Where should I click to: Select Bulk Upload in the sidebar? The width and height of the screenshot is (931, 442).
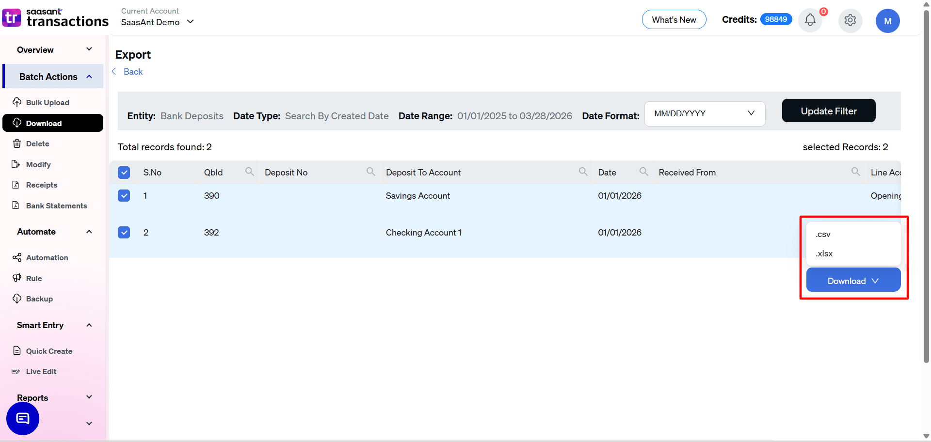tap(47, 102)
